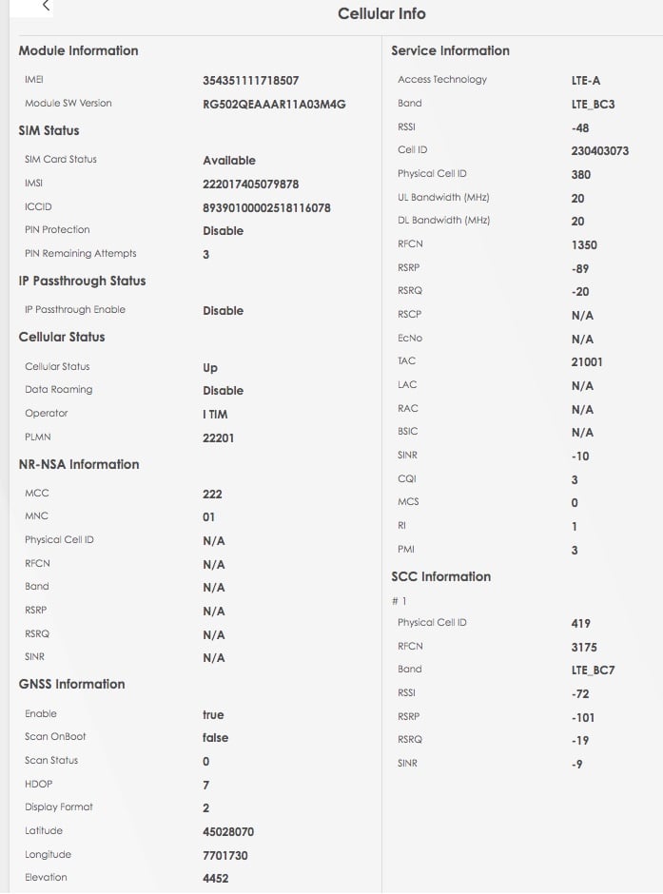
Task: Select the TAC value 21001
Action: coord(587,362)
